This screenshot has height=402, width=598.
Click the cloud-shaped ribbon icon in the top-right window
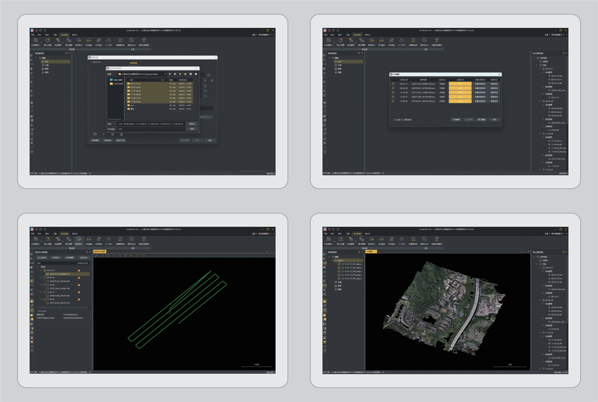coord(382,41)
